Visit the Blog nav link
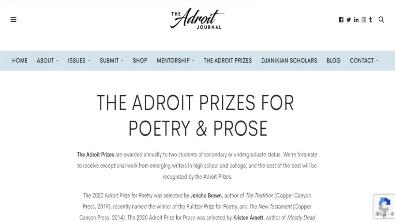The width and height of the screenshot is (395, 222). click(333, 61)
